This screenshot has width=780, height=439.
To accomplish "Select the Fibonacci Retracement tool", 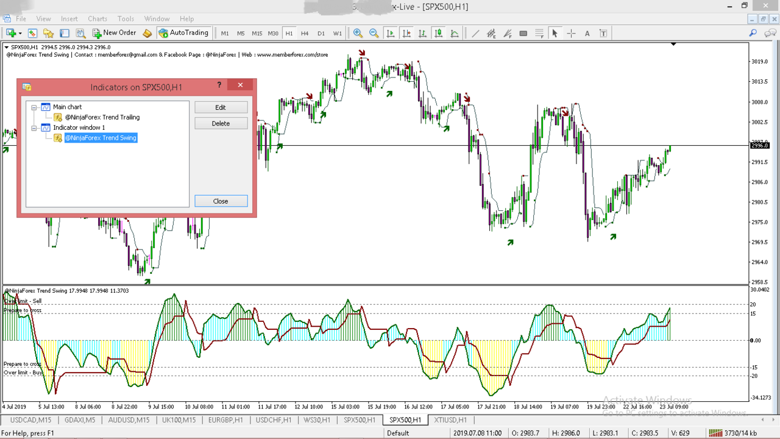I will (507, 33).
